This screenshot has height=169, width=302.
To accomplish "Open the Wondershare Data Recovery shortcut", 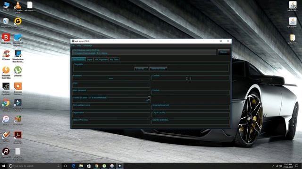I will [18, 56].
